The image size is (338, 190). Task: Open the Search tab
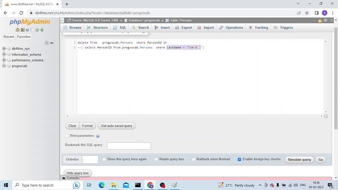[x=140, y=27]
